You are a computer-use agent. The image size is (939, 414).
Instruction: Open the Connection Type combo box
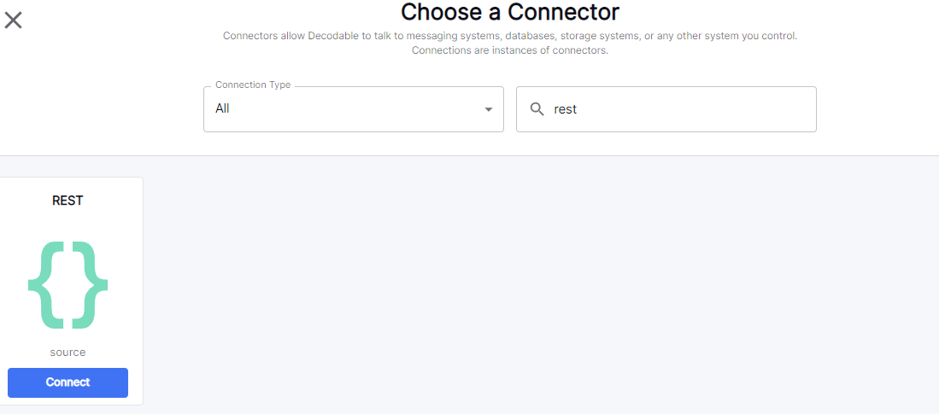click(x=353, y=109)
